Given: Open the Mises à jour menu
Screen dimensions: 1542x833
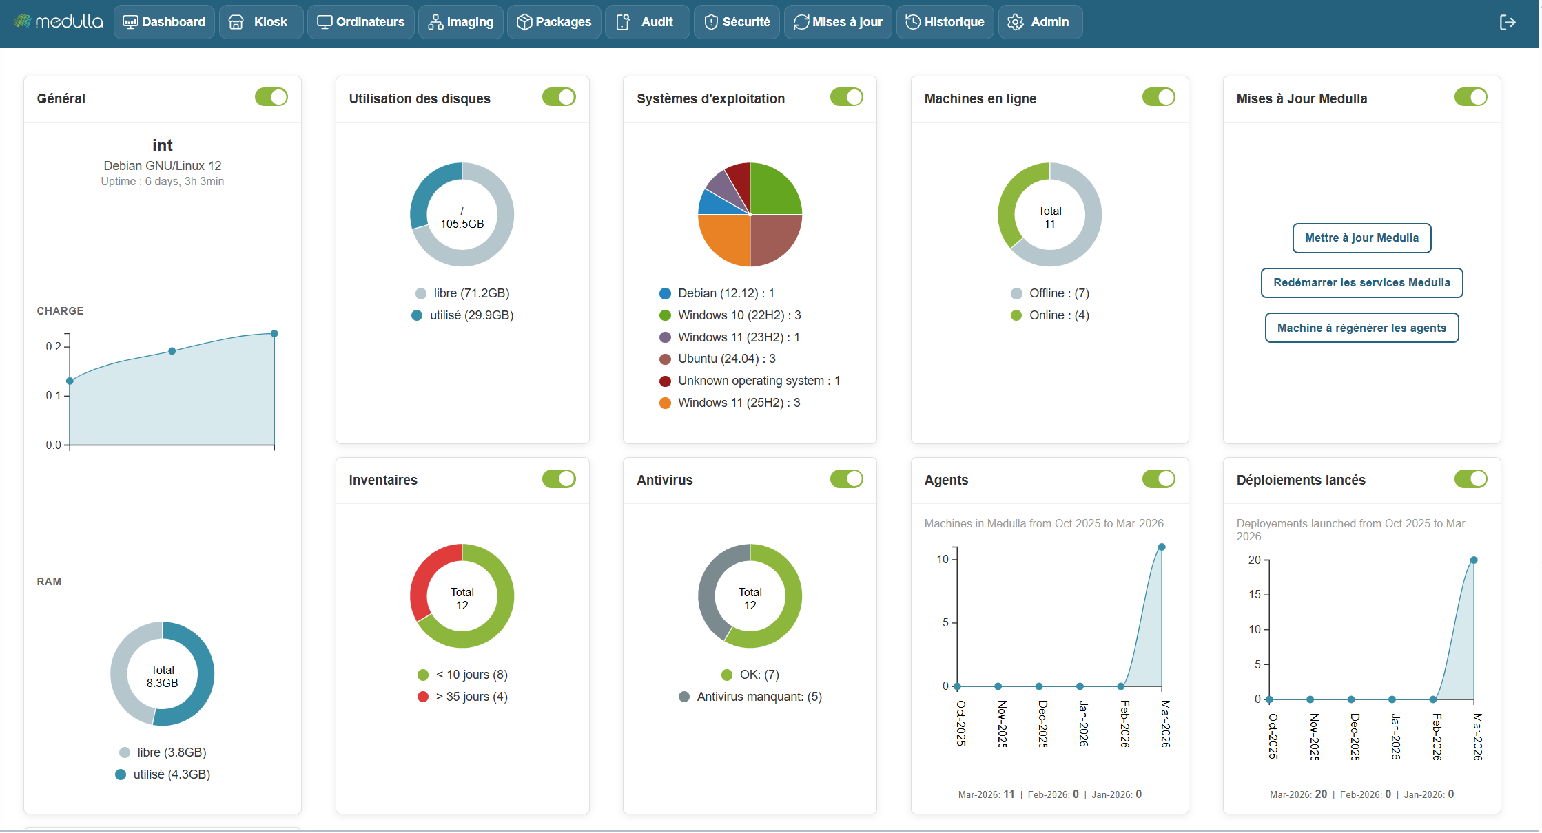Looking at the screenshot, I should pyautogui.click(x=838, y=23).
